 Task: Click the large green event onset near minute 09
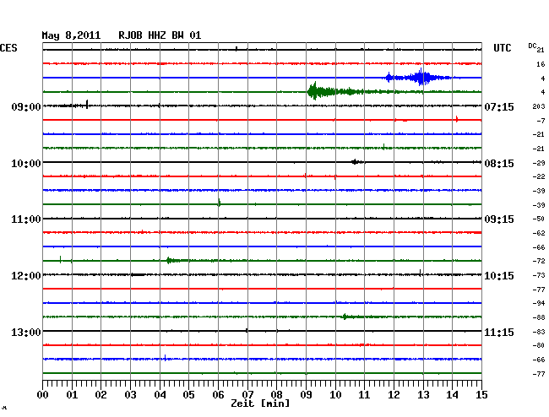point(314,92)
